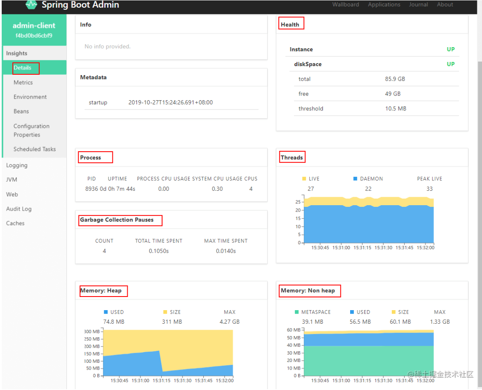482x390 pixels.
Task: Open Configuration Properties view
Action: pyautogui.click(x=31, y=130)
